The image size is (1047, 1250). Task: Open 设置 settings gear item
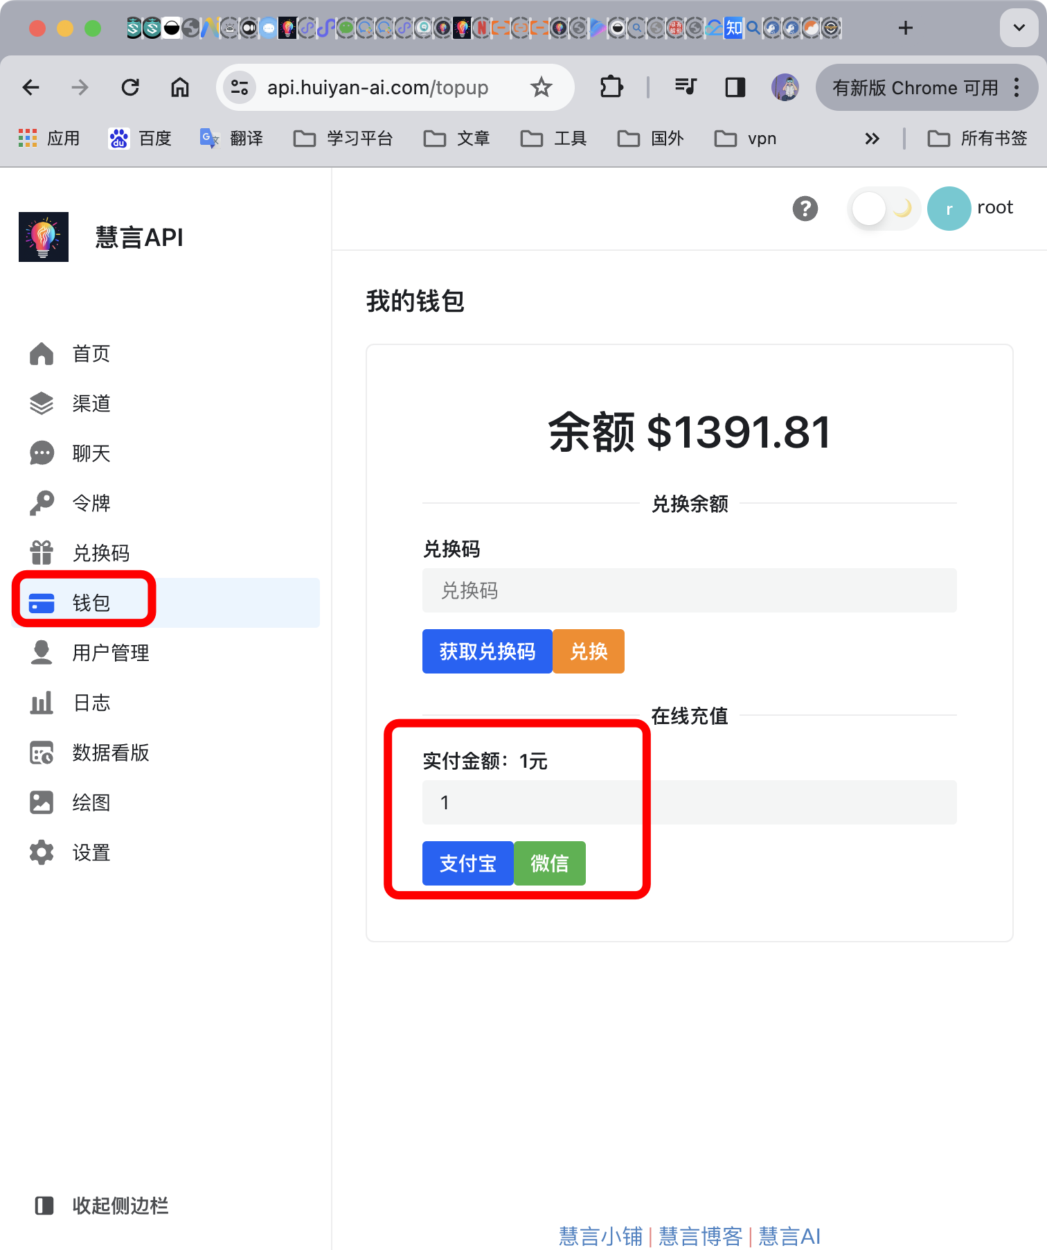point(91,853)
